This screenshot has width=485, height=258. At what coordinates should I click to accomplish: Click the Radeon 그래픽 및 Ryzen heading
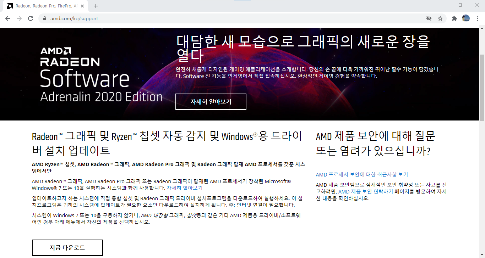point(167,143)
